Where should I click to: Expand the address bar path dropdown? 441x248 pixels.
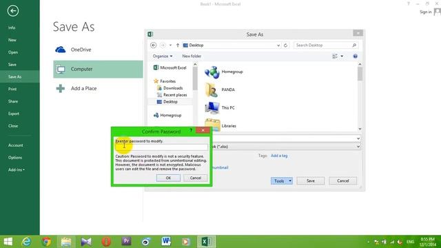pyautogui.click(x=278, y=45)
